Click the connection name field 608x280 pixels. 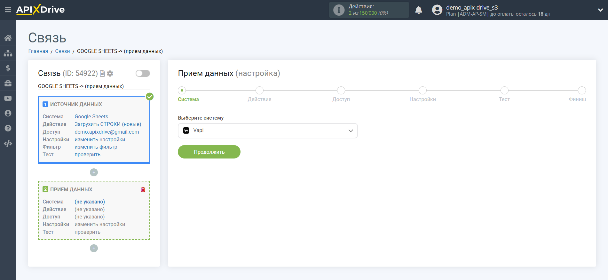point(94,86)
